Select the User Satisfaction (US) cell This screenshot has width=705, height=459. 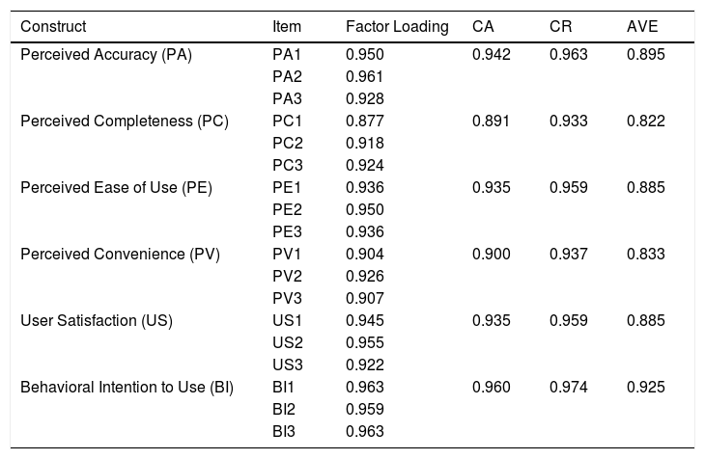(x=97, y=321)
